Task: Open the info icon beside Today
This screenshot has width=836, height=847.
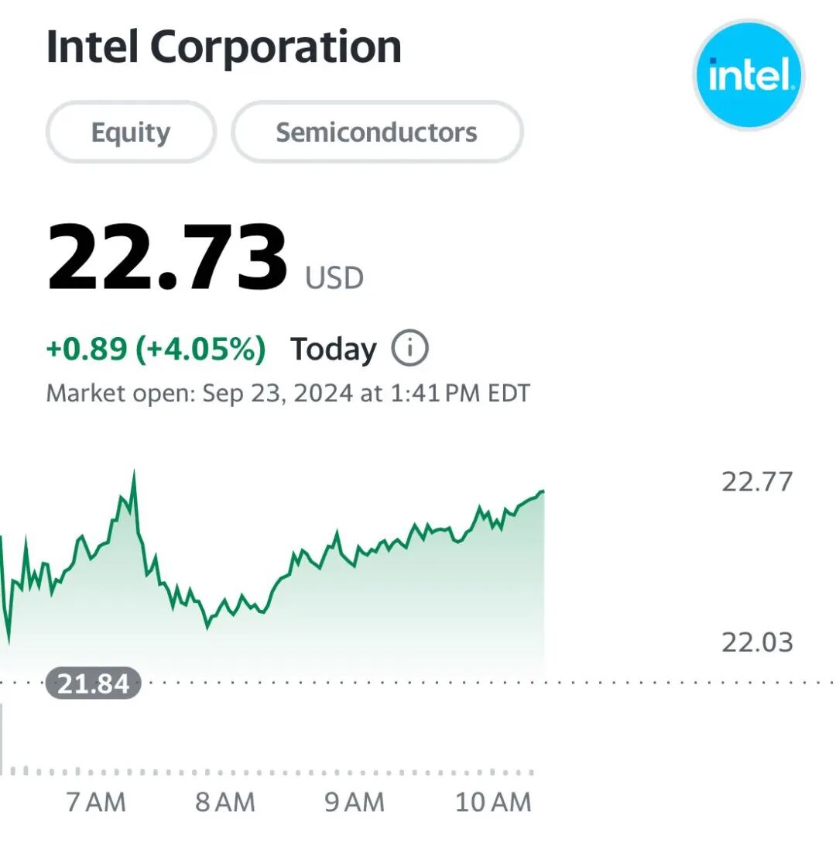Action: [409, 349]
